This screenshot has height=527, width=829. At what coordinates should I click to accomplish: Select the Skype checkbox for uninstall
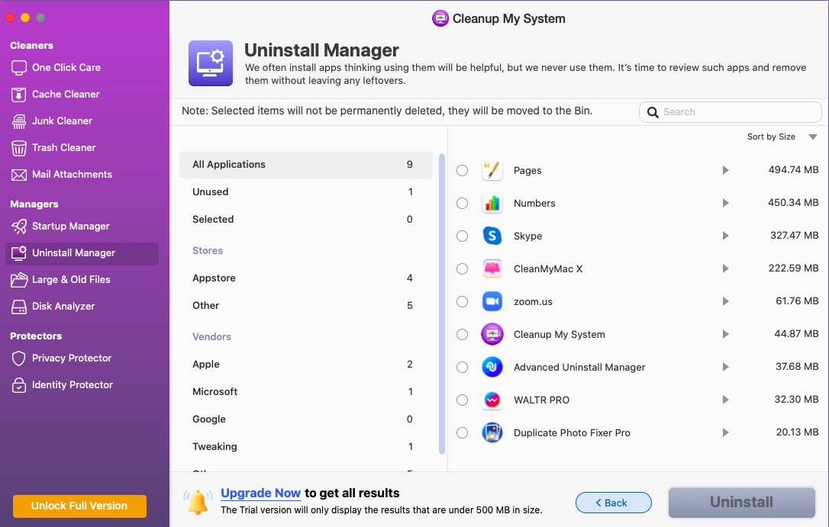tap(462, 236)
